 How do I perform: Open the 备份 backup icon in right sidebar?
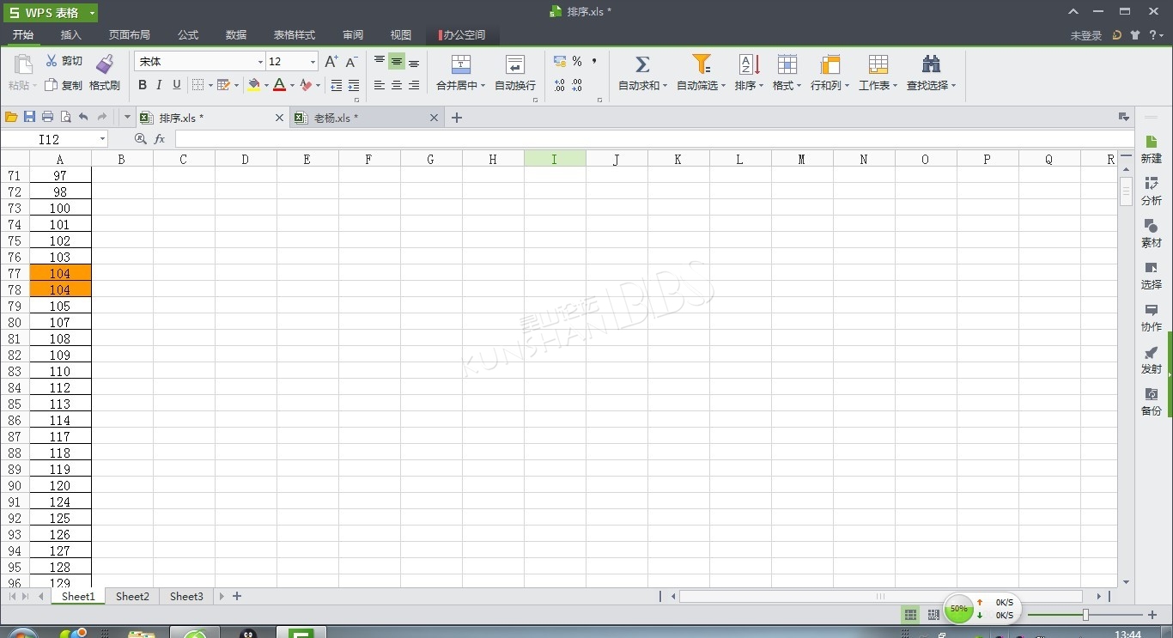(1151, 401)
